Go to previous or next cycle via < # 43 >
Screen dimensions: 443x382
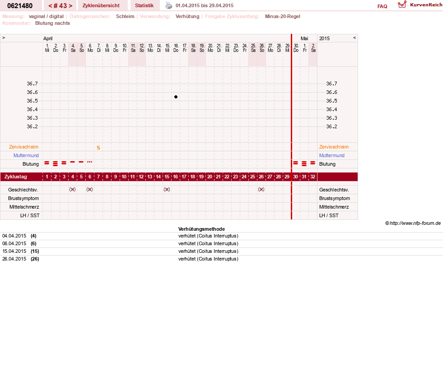60,6
